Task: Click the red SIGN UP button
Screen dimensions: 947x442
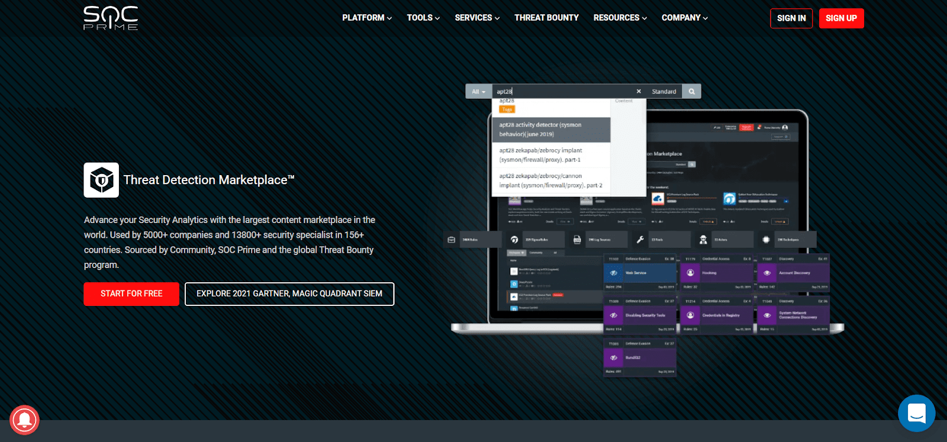Action: click(841, 18)
